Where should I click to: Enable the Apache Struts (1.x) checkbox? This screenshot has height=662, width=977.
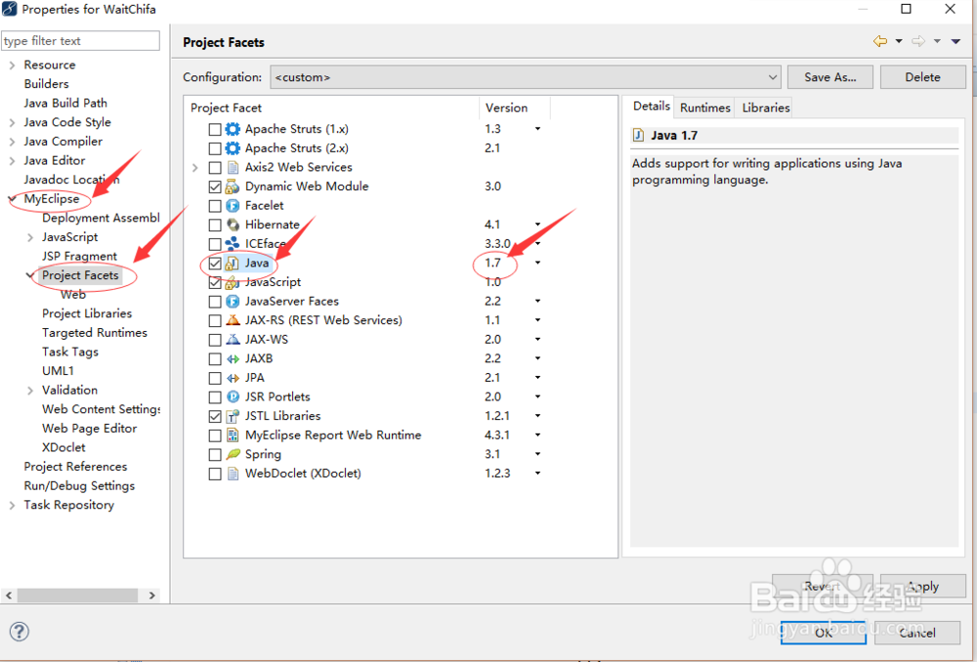coord(215,129)
